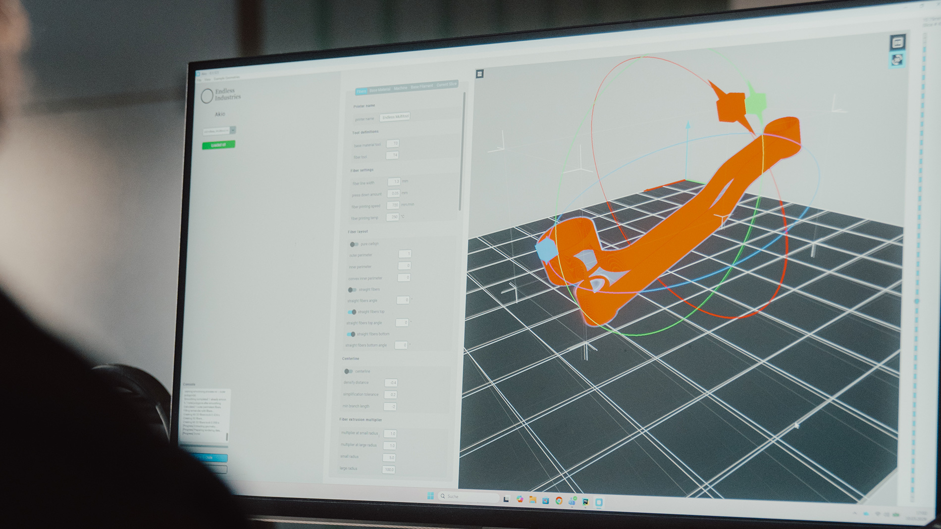Viewport: 941px width, 529px height.
Task: Click the straight fibers angle field
Action: click(403, 300)
